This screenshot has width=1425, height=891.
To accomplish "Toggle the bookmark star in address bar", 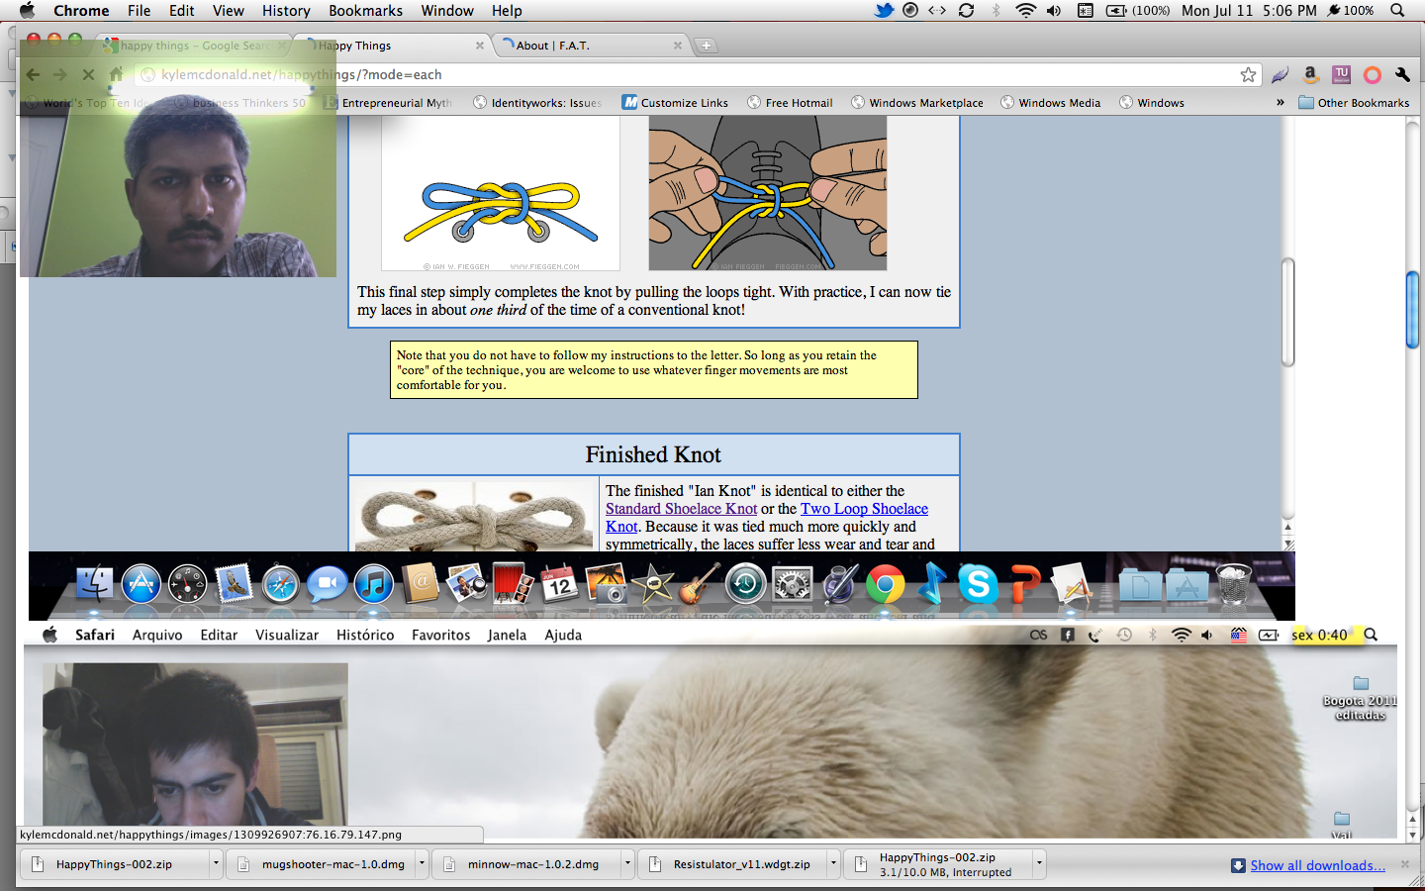I will point(1248,74).
